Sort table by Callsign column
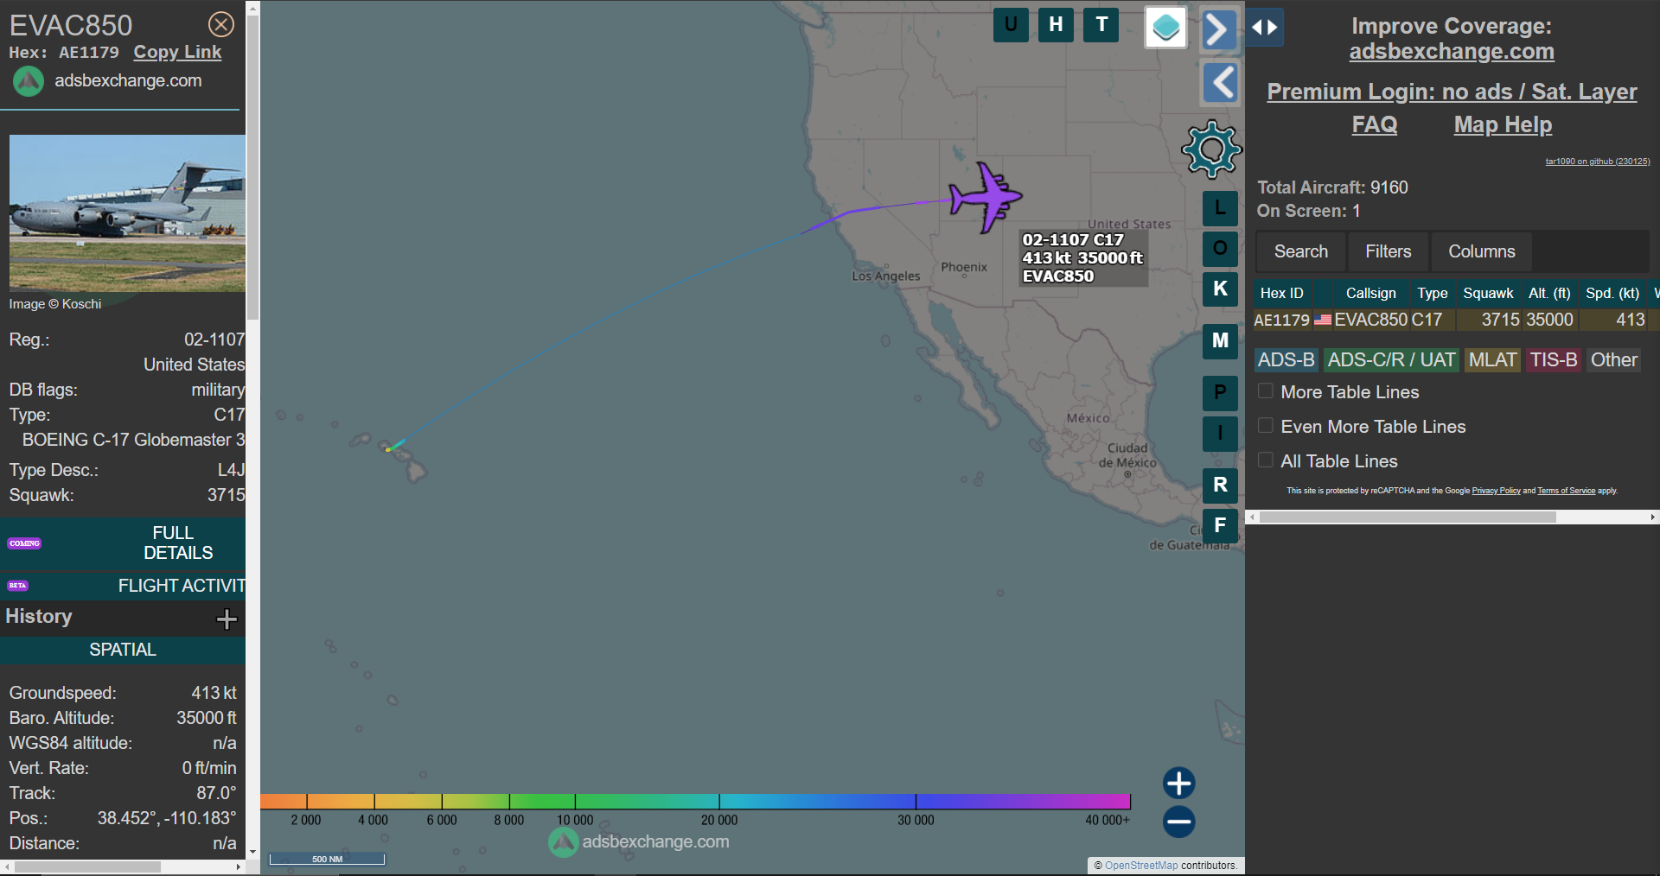Viewport: 1660px width, 876px height. (x=1370, y=294)
